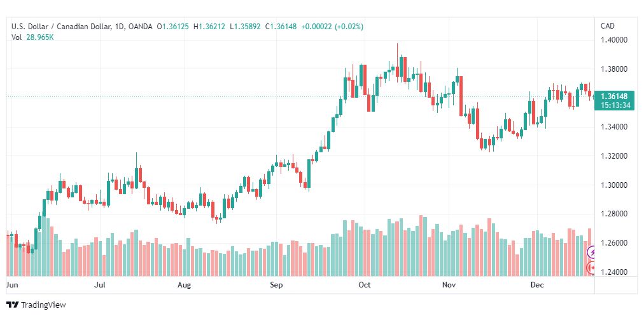Click the 1.30000 price scale label

[614, 185]
